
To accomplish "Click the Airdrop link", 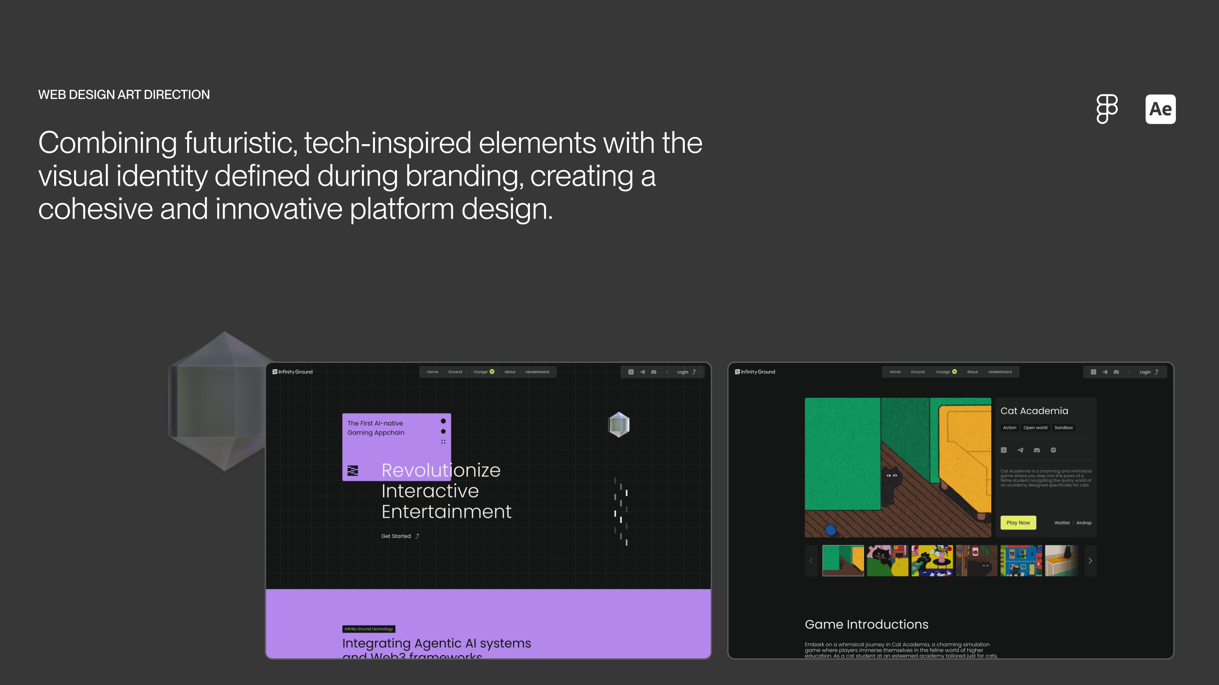I will (1083, 523).
